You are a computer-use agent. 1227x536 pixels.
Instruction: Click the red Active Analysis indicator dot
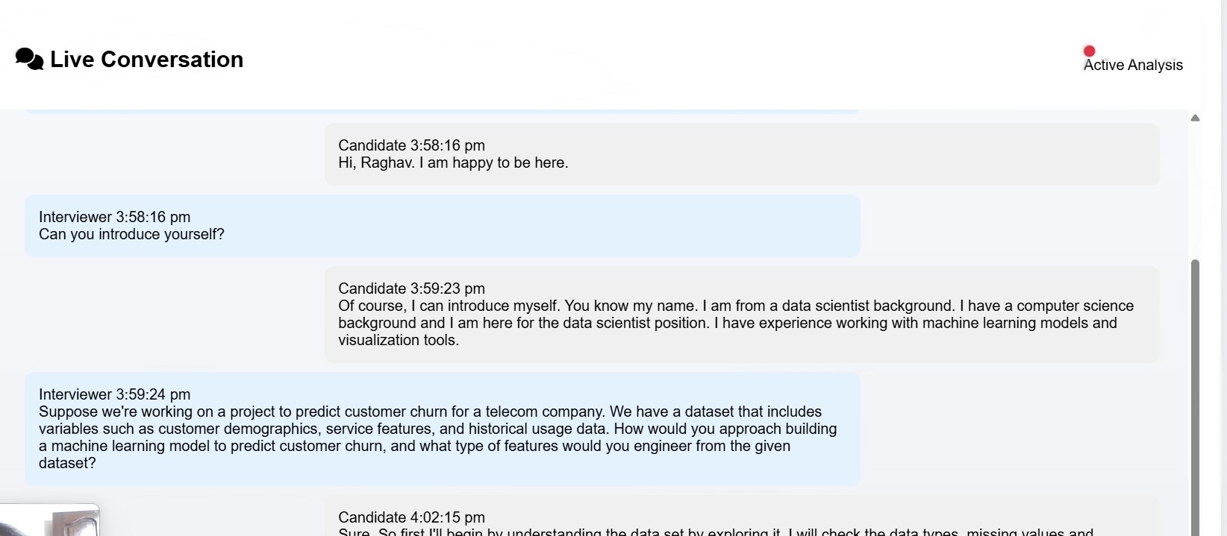click(1089, 51)
